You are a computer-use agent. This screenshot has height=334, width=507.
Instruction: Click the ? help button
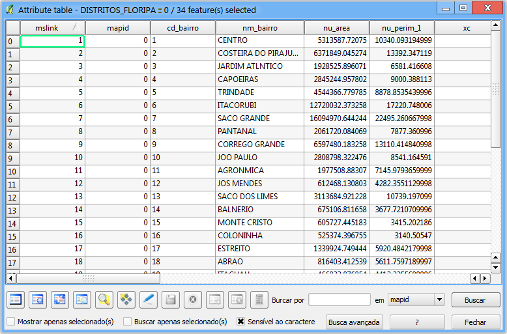point(417,322)
